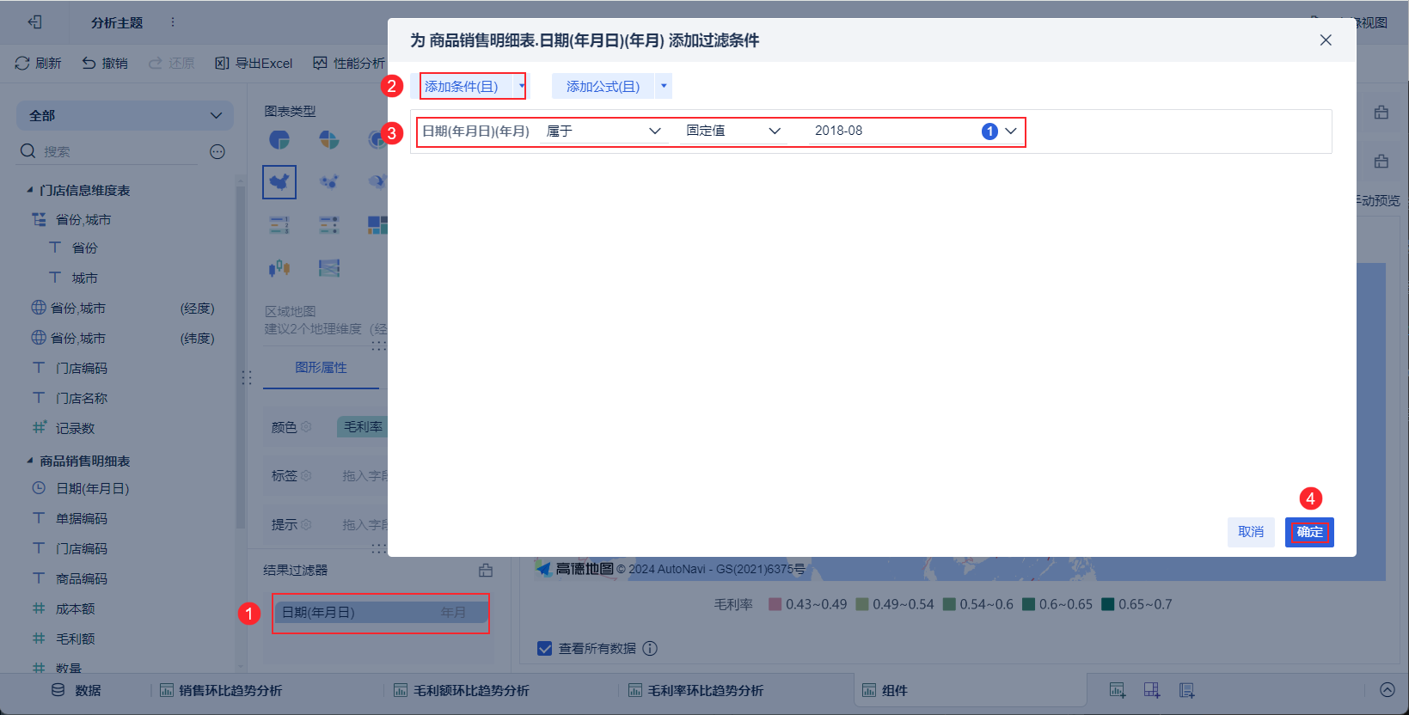Image resolution: width=1409 pixels, height=715 pixels.
Task: Click the 日期(年月日) filter pill
Action: [x=381, y=613]
